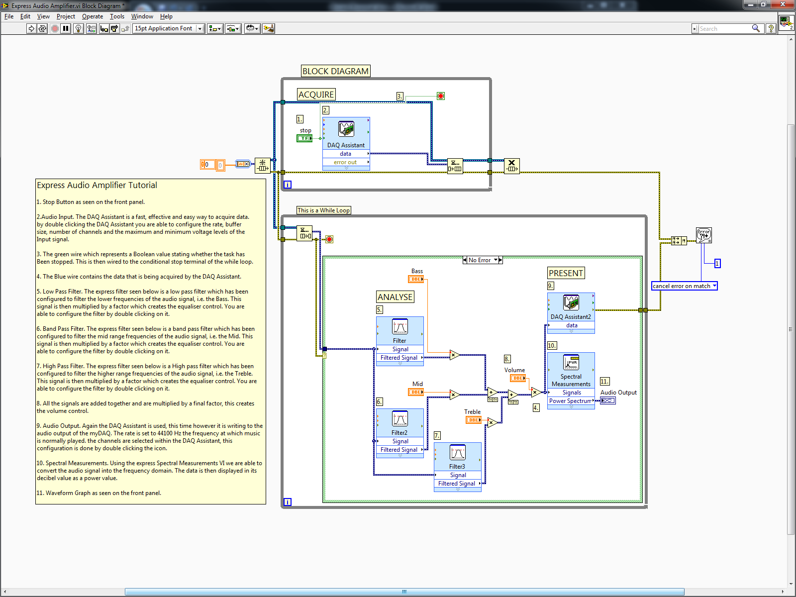The width and height of the screenshot is (796, 597).
Task: Click the Filter Filtered Signal output terminal
Action: point(400,358)
